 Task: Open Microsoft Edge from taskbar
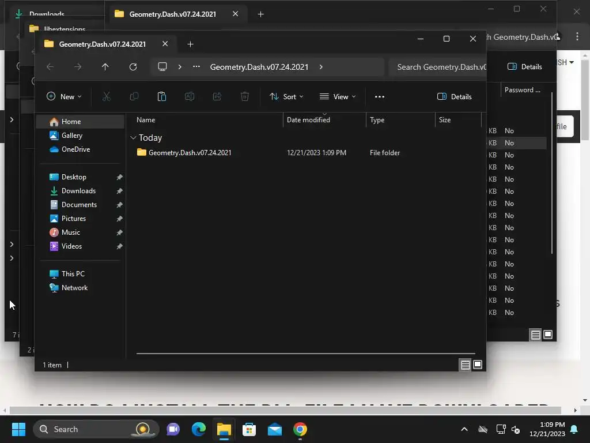pos(198,429)
